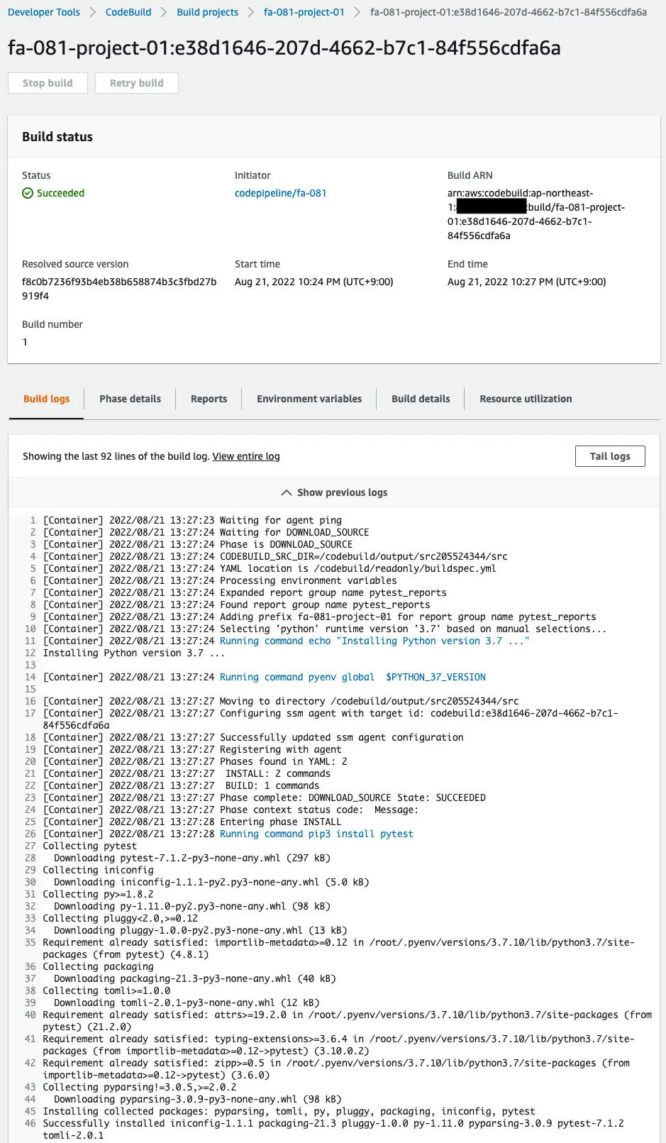This screenshot has height=1143, width=666.
Task: Click the green Succeeded status icon
Action: 28,193
